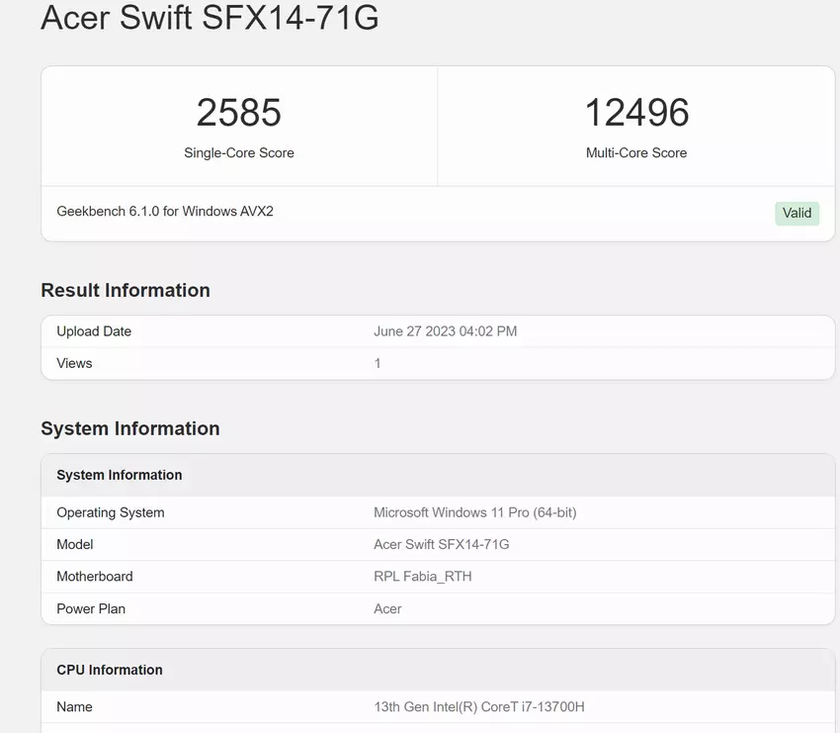Click the System Information table header
Screen dimensions: 840x733
(120, 475)
